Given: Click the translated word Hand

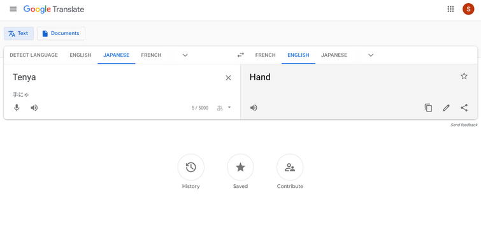Looking at the screenshot, I should (260, 77).
